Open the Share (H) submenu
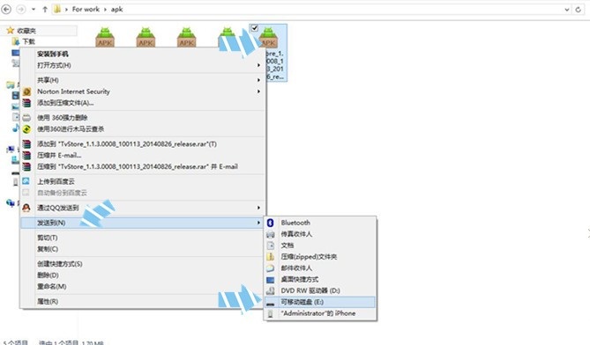The height and width of the screenshot is (345, 590). [143, 80]
